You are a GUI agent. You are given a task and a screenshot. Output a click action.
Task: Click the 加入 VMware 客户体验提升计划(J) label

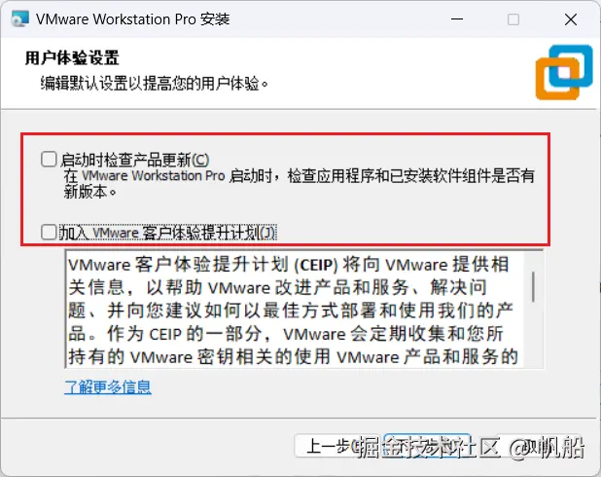tap(167, 233)
